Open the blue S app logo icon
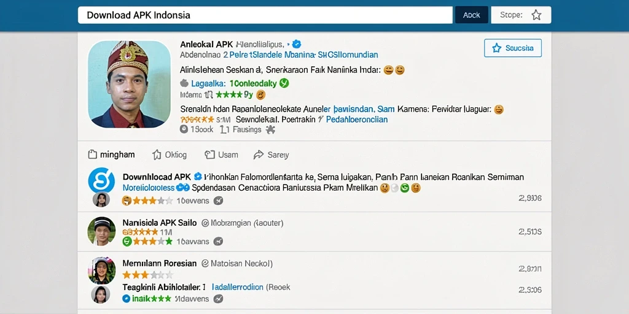This screenshot has height=314, width=629. (x=101, y=180)
